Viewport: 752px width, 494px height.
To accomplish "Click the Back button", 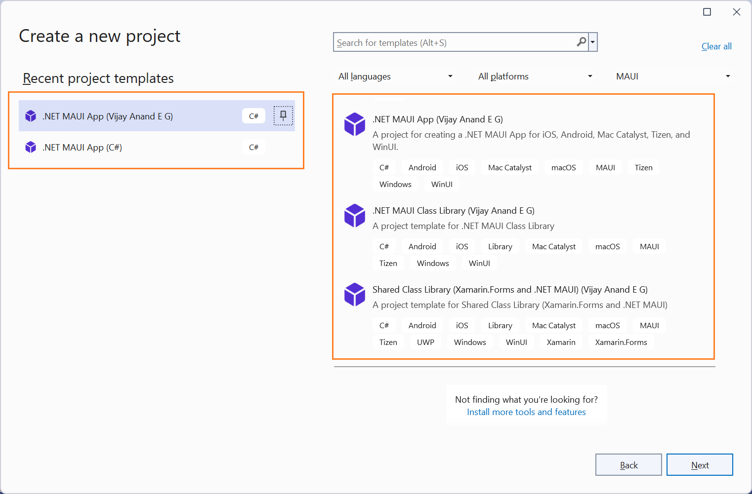I will coord(628,465).
